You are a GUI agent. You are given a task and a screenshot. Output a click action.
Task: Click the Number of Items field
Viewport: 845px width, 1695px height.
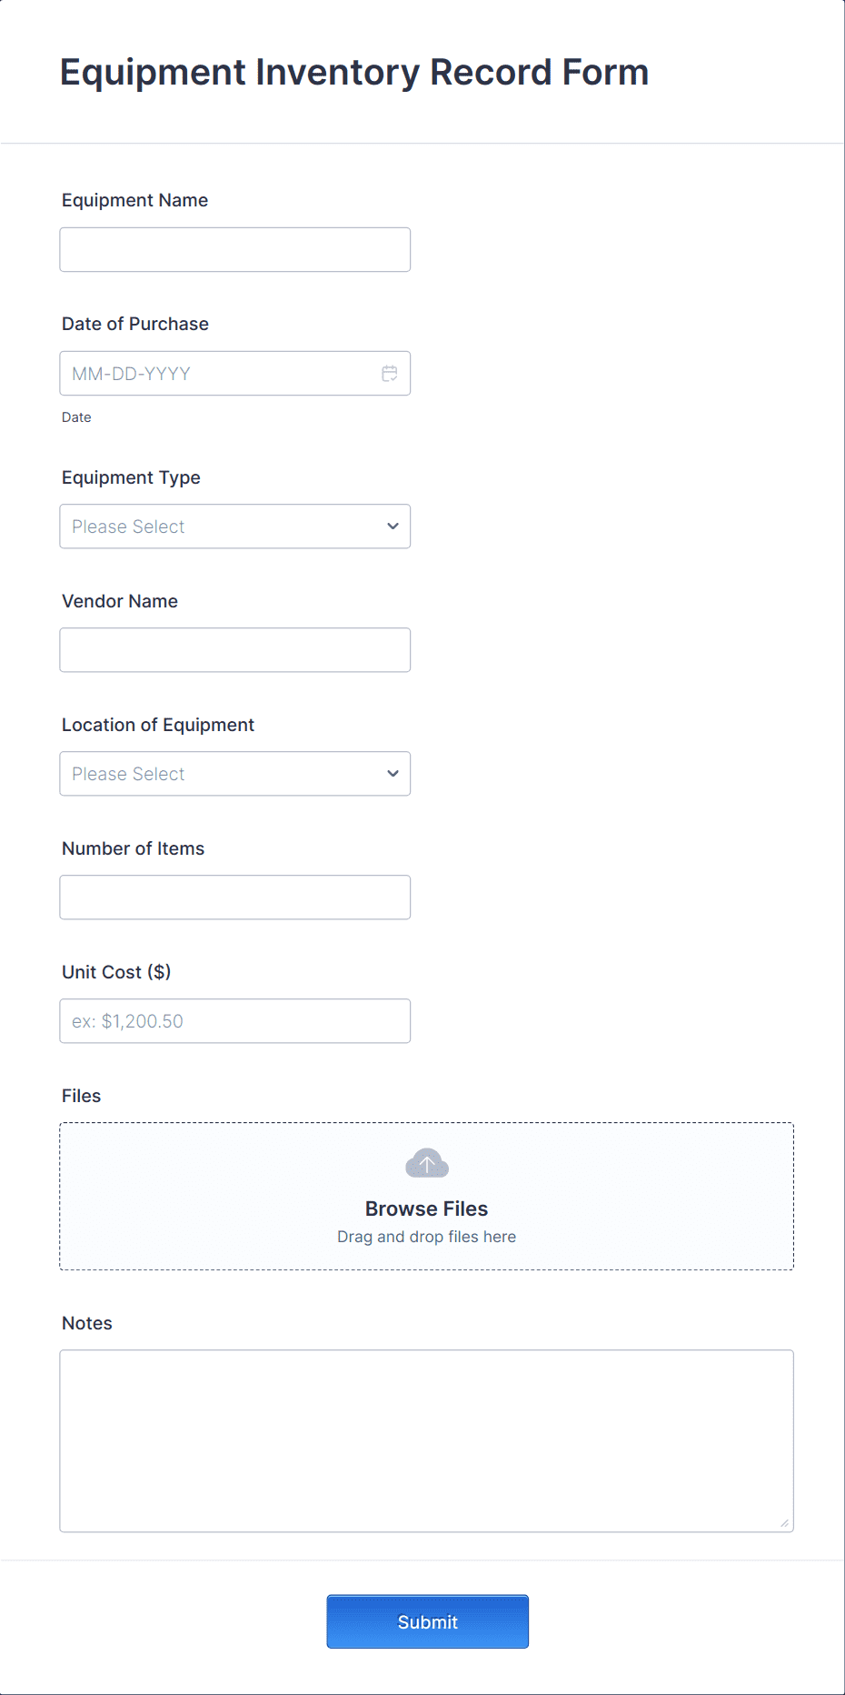tap(234, 897)
